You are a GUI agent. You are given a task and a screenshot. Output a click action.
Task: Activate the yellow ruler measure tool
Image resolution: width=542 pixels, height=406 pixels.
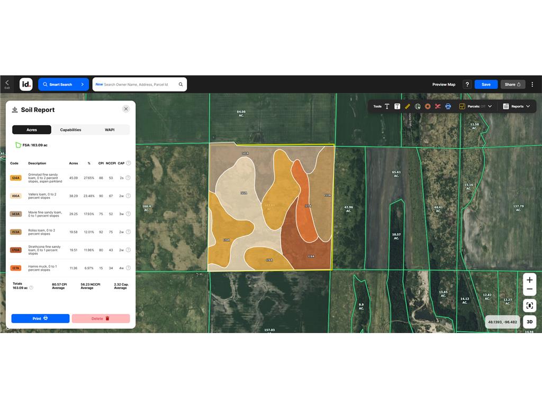point(407,106)
